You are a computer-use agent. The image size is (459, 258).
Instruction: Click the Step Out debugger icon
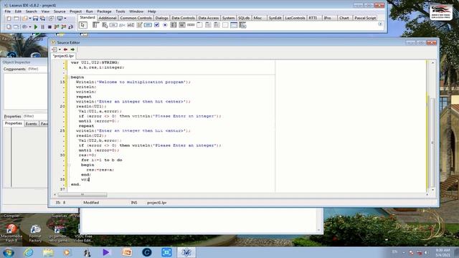[70, 27]
